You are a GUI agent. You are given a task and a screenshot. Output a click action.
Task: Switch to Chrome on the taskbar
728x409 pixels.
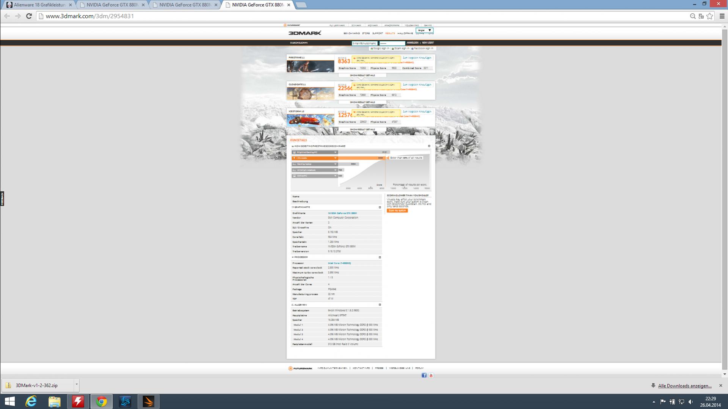[x=102, y=401]
